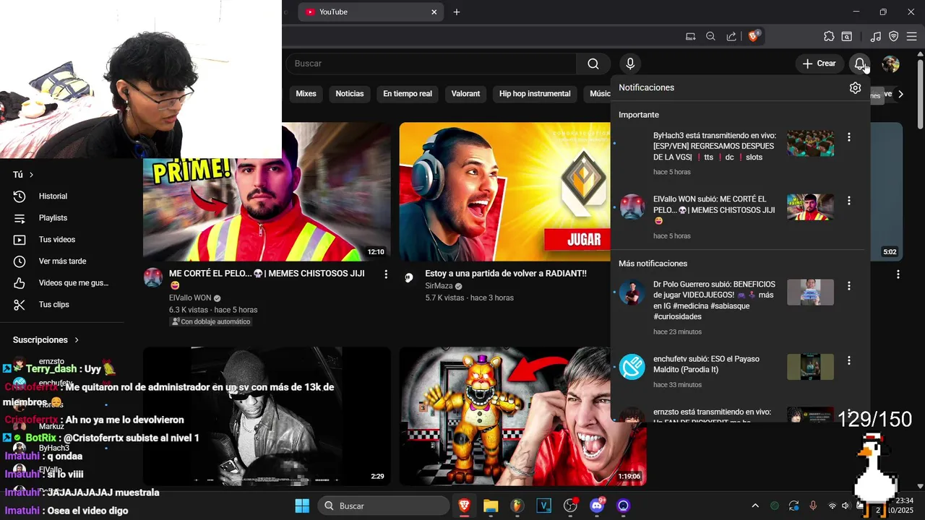Expand the Suscripciones section chevron
The height and width of the screenshot is (520, 925).
pos(77,340)
